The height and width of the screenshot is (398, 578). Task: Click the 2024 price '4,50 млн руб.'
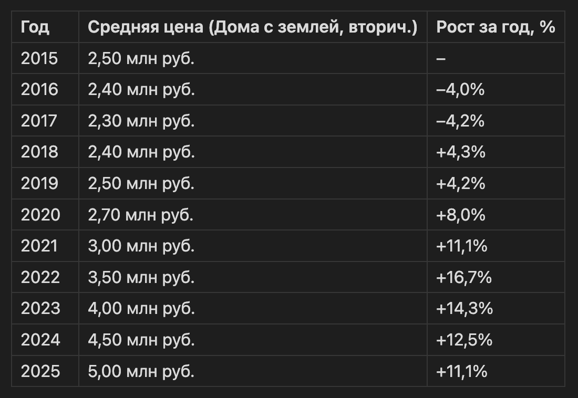click(141, 340)
